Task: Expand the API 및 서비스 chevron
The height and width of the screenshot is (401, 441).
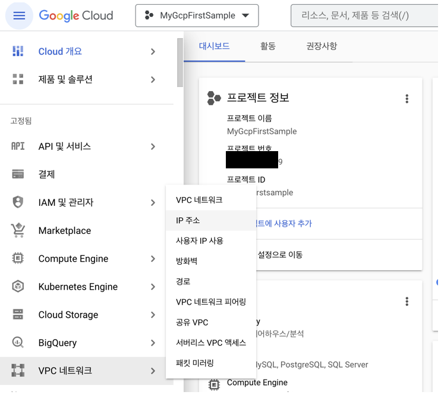Action: point(153,146)
